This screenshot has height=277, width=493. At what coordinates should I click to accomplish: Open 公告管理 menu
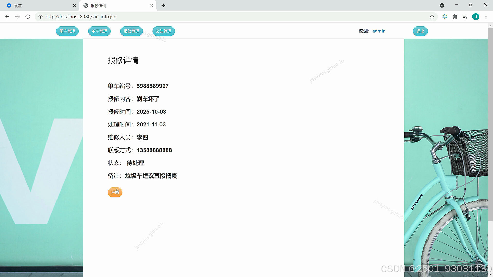pyautogui.click(x=164, y=31)
